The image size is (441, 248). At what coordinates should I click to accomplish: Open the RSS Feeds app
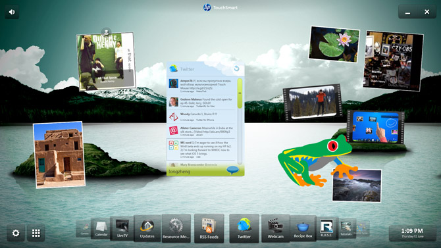point(209,228)
